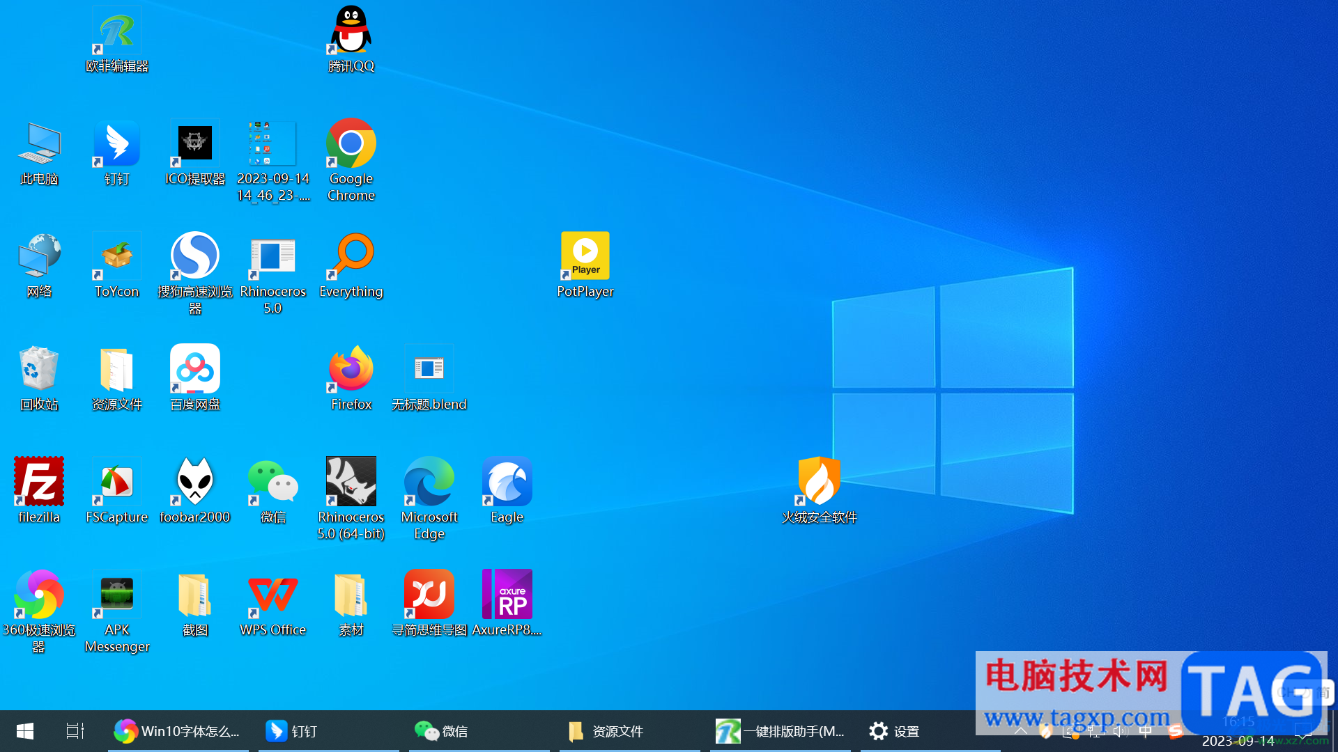Expand the hidden system tray icons chevron

(1020, 731)
